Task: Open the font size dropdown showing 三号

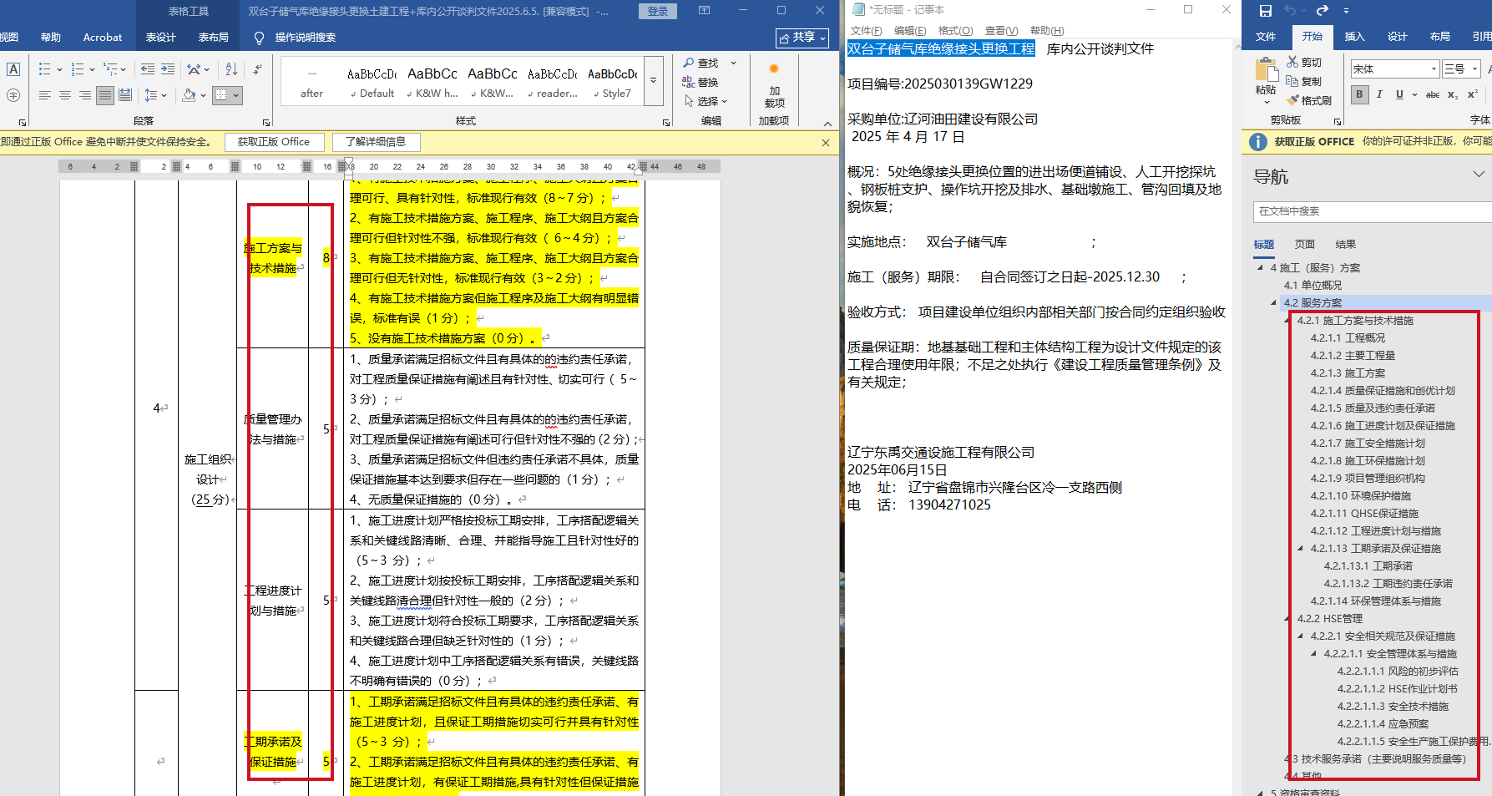Action: point(1475,69)
